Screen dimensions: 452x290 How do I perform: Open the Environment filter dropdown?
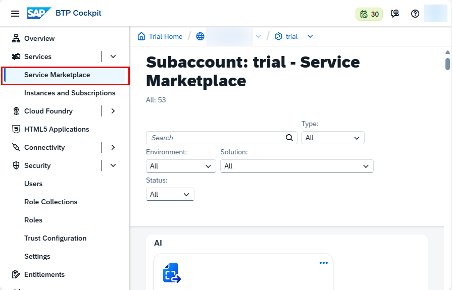(181, 166)
